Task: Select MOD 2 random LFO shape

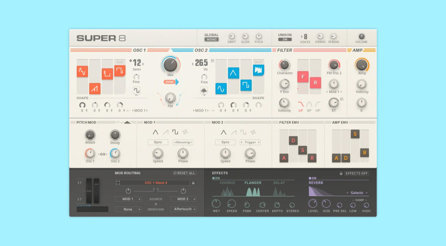Action: click(x=253, y=132)
